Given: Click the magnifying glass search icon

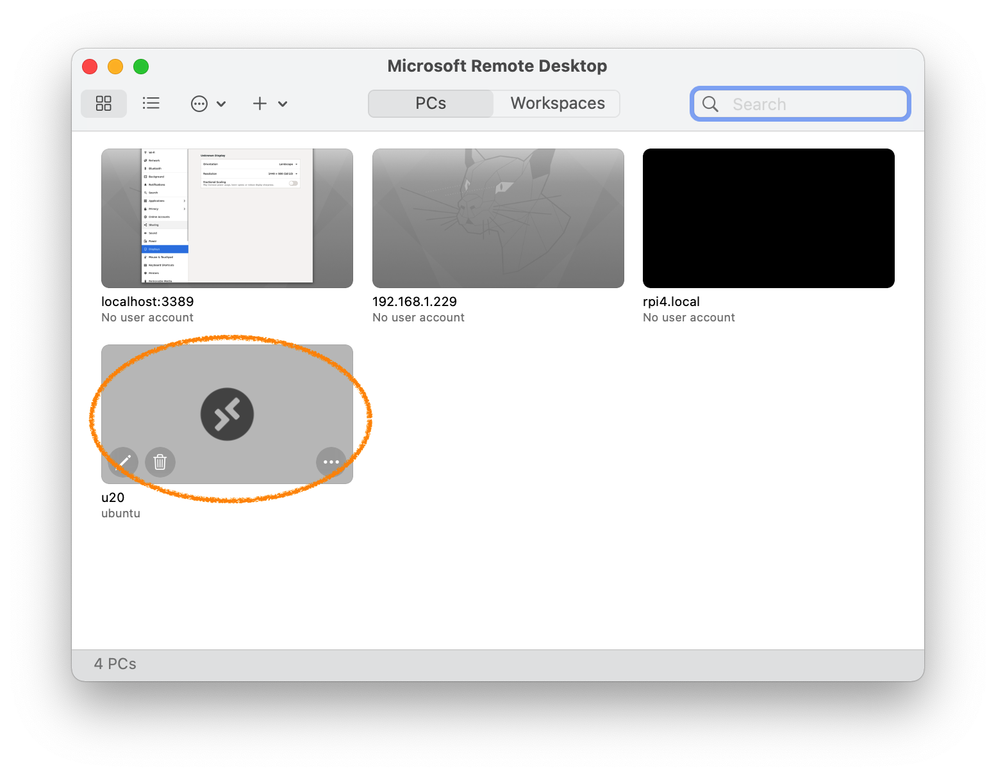Looking at the screenshot, I should click(x=710, y=104).
